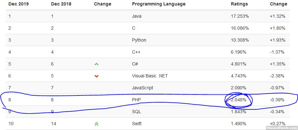Viewport: 298px width, 130px height.
Task: Click the double green up arrow for Swift
Action: pyautogui.click(x=96, y=124)
